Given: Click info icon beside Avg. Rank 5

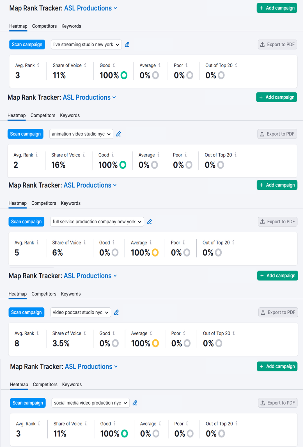Looking at the screenshot, I should (x=38, y=242).
